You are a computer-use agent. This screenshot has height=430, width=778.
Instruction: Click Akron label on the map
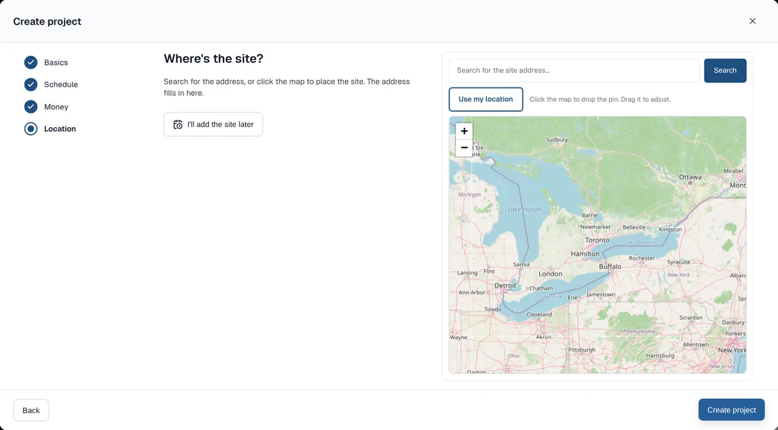click(543, 337)
